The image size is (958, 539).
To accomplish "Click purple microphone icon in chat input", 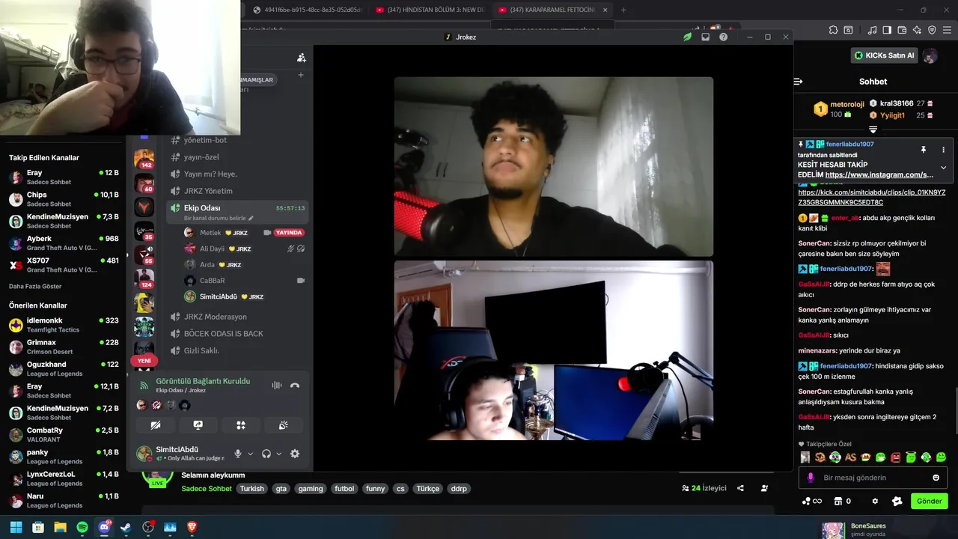I will (x=811, y=478).
